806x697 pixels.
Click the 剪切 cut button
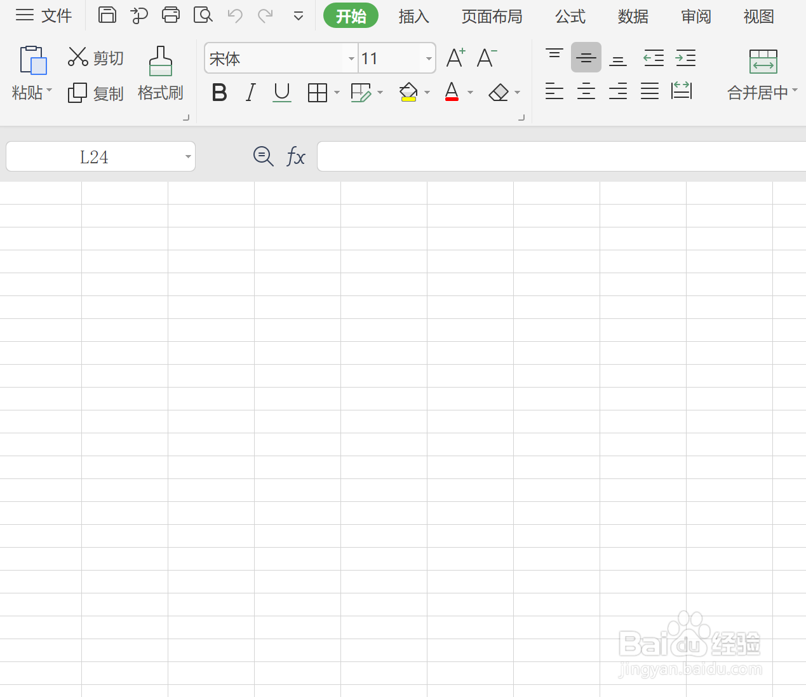point(95,57)
